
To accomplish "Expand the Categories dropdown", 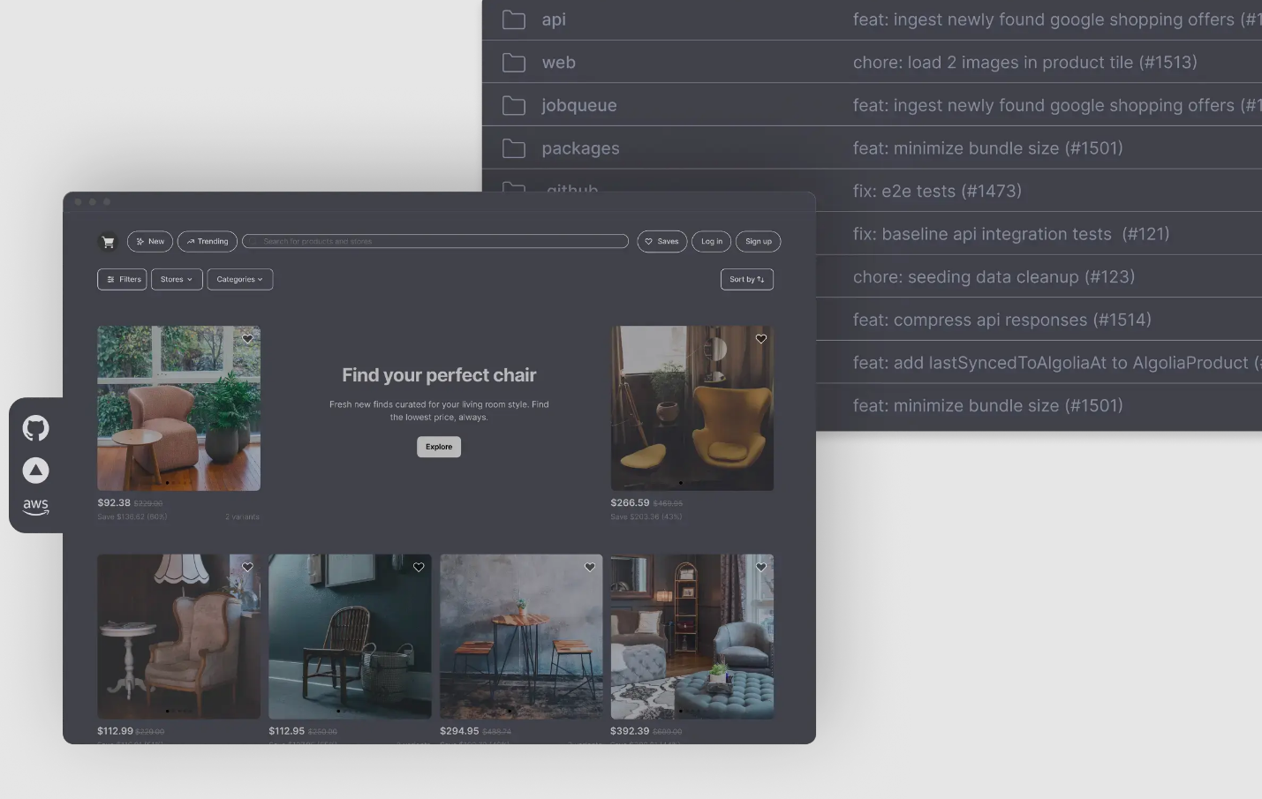I will (x=240, y=279).
